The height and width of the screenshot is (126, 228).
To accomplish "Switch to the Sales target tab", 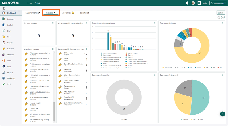I will 84,13.
